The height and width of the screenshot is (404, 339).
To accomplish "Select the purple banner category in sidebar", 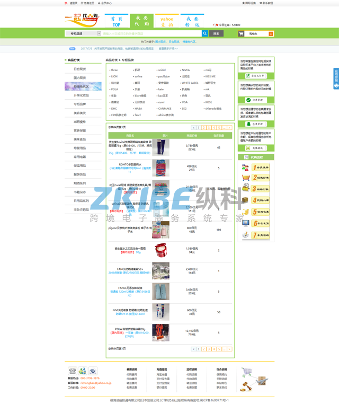I will pyautogui.click(x=83, y=86).
